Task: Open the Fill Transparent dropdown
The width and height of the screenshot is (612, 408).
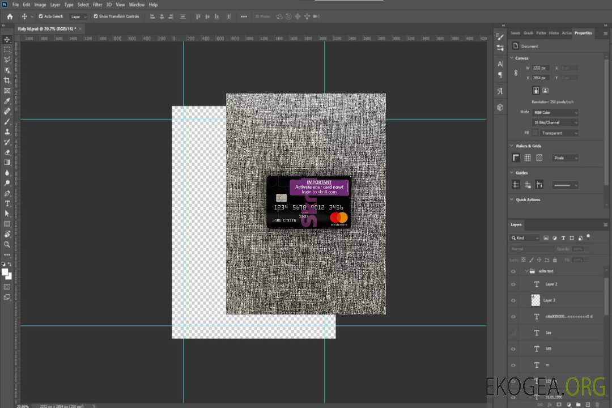Action: point(559,133)
